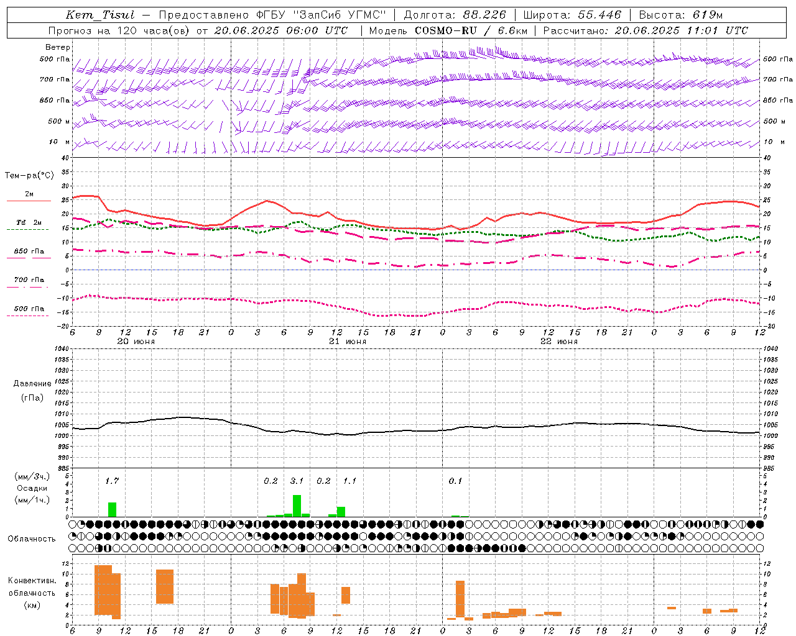Screen dimensions: 796x636
Task: Click the 20 июня date label
Action: tap(136, 342)
